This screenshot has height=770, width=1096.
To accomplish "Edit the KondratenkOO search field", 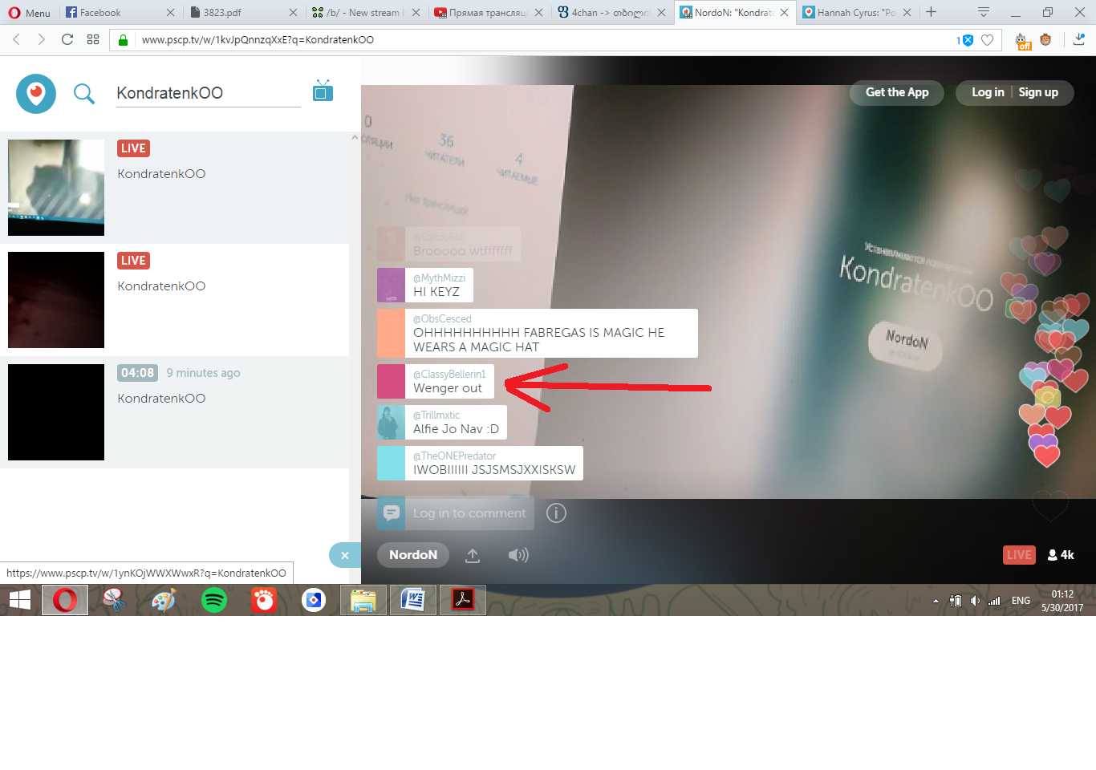I will (x=208, y=93).
